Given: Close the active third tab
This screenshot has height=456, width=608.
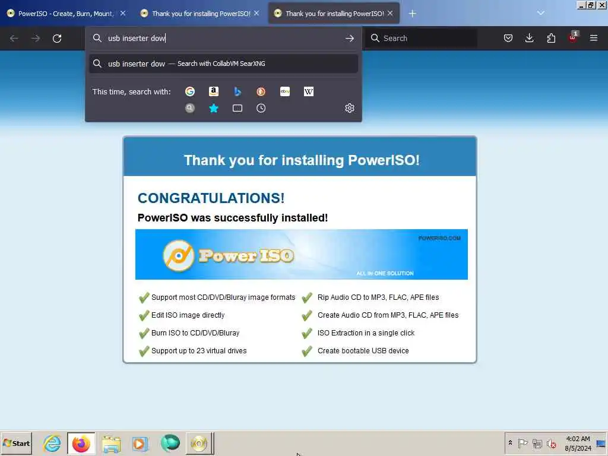Looking at the screenshot, I should pos(390,13).
